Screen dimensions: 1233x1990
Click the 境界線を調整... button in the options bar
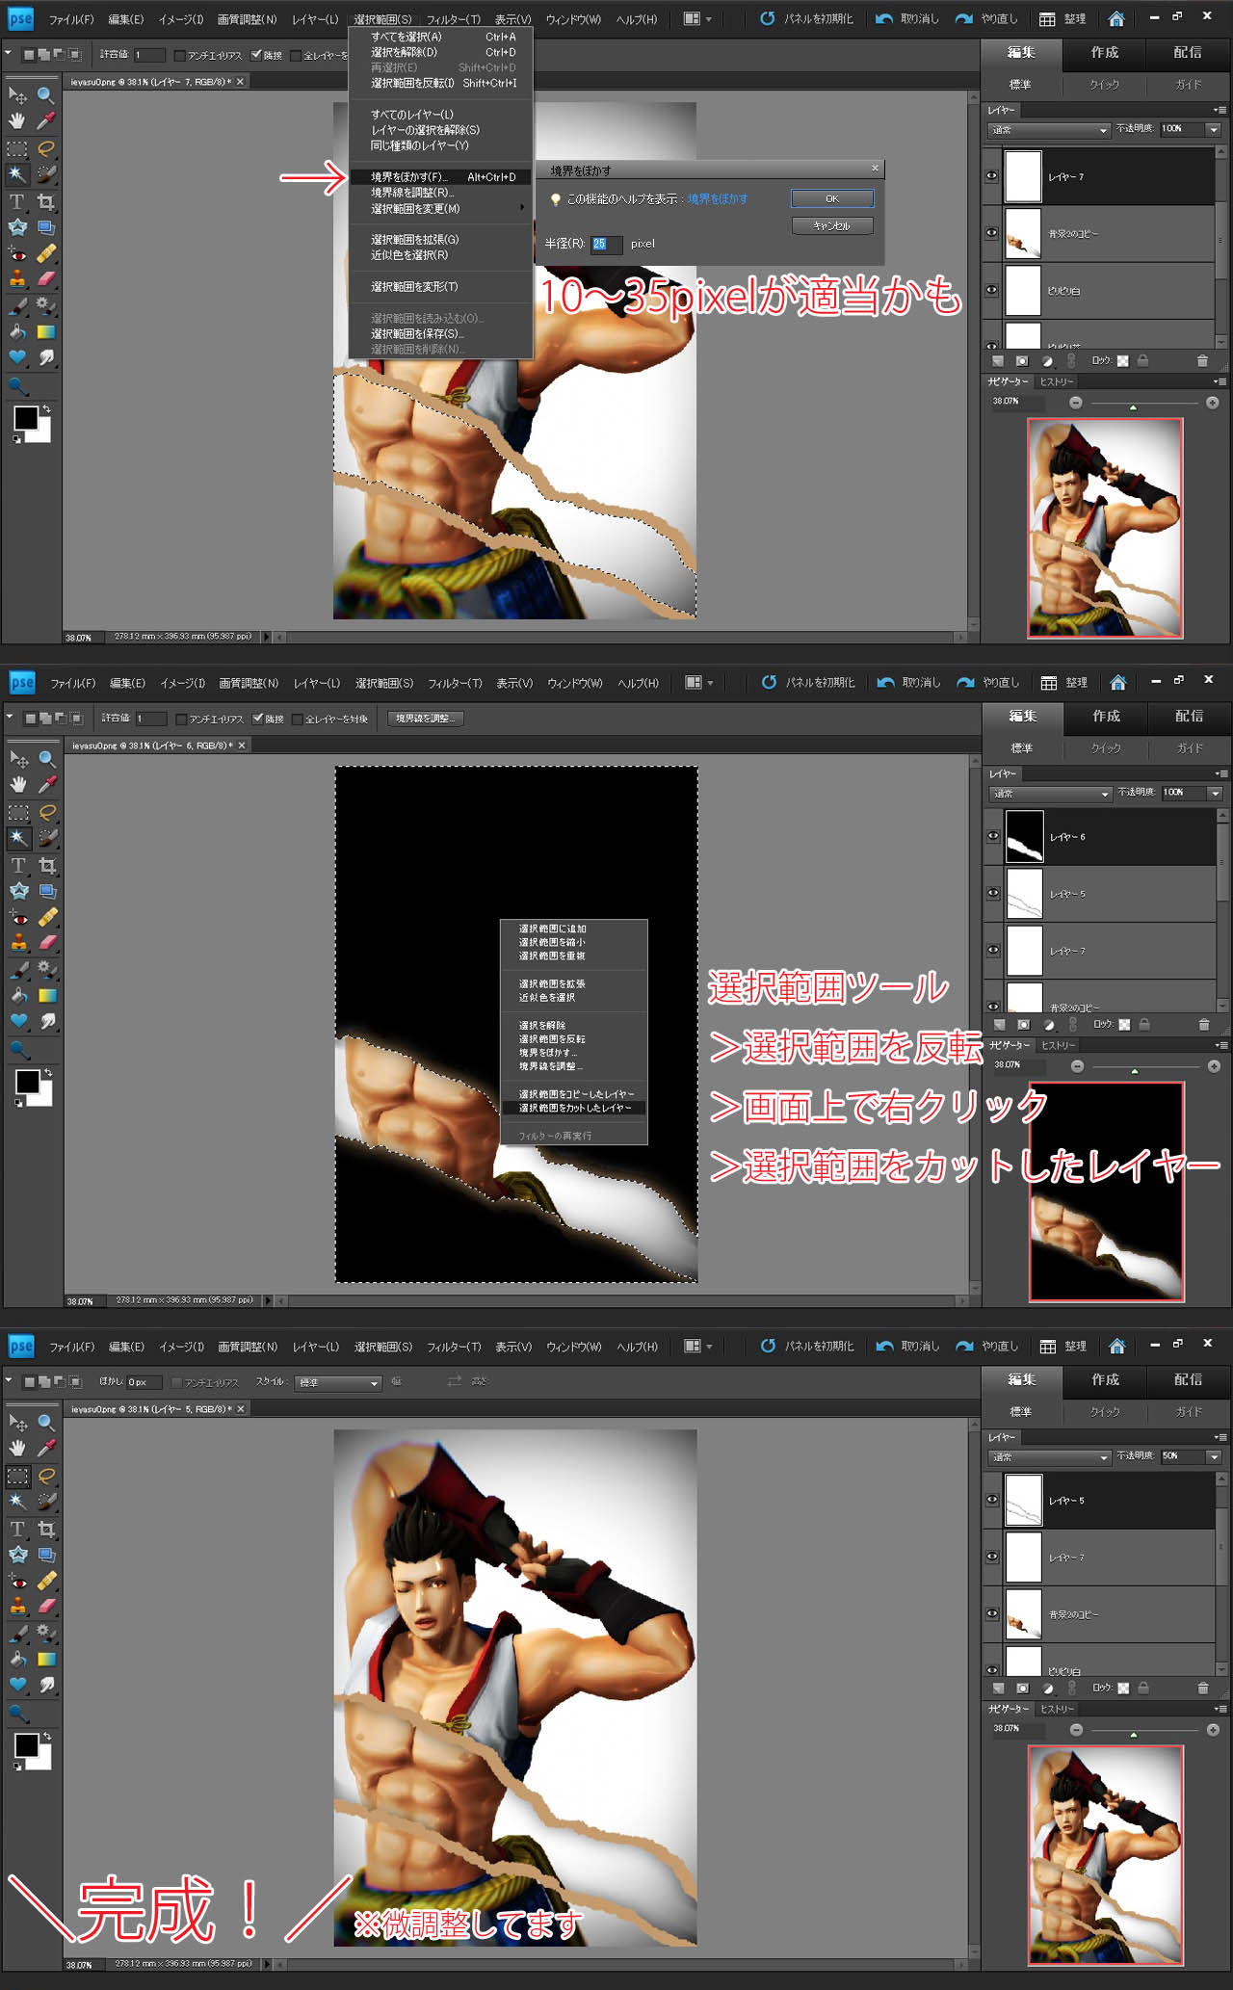coord(427,719)
